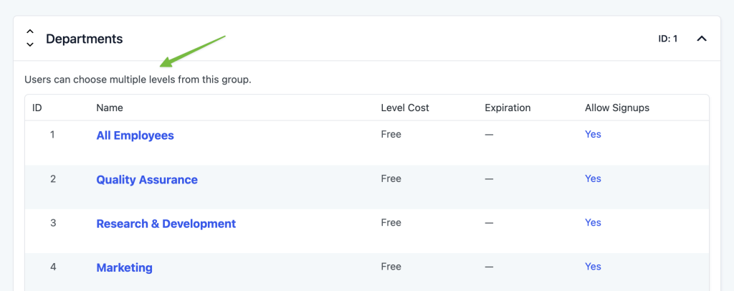Open the Quality Assurance level
The height and width of the screenshot is (291, 734).
(147, 180)
